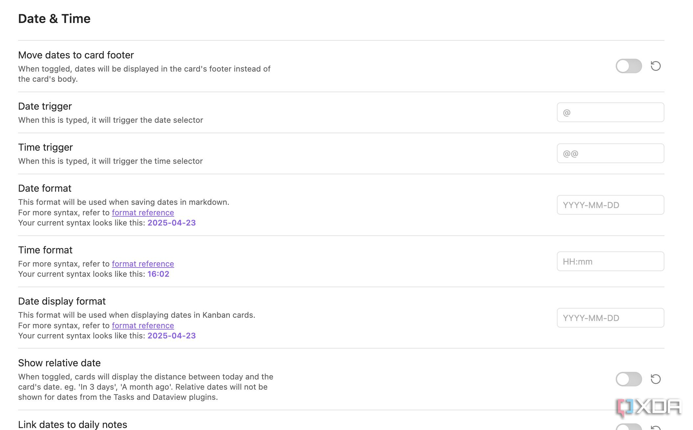Open format reference link under Time format
This screenshot has width=693, height=430.
[143, 264]
